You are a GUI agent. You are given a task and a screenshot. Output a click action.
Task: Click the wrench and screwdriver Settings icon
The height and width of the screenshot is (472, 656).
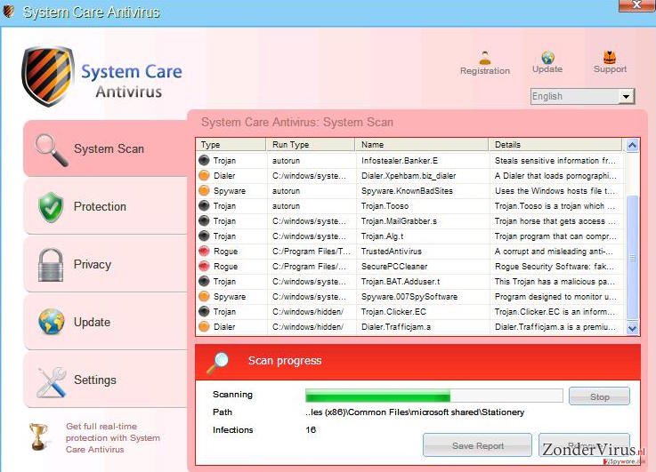click(52, 381)
